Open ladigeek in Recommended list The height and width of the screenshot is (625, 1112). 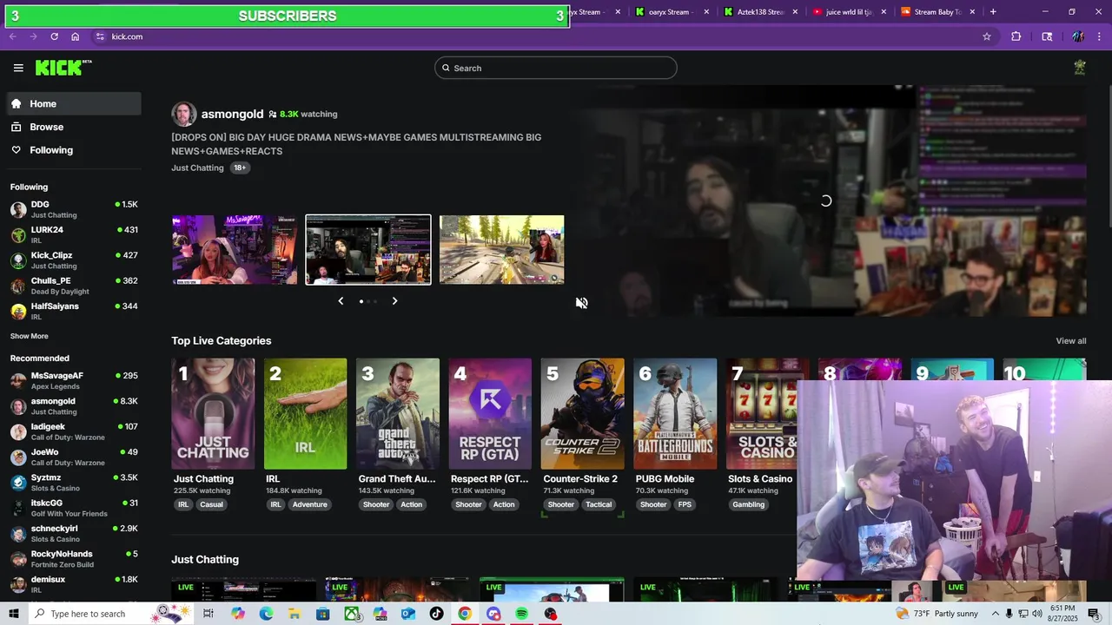pos(74,431)
